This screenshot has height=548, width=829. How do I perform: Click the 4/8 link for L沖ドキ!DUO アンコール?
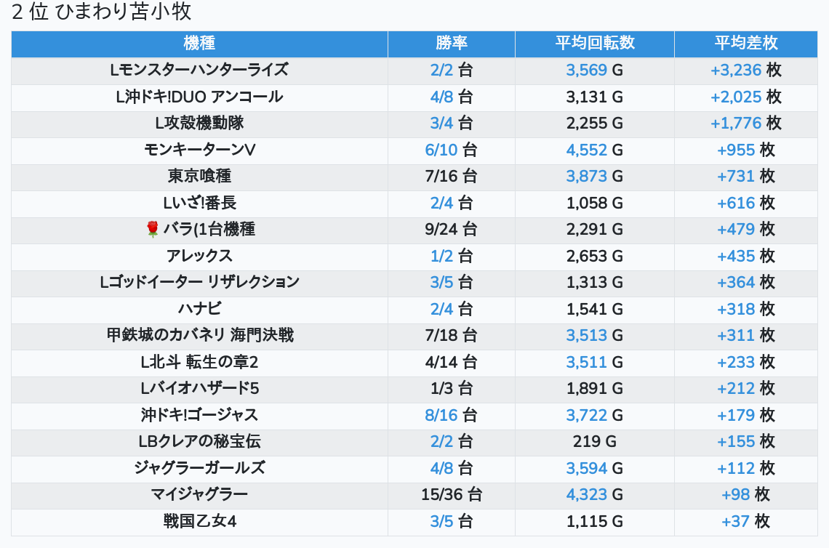(441, 97)
